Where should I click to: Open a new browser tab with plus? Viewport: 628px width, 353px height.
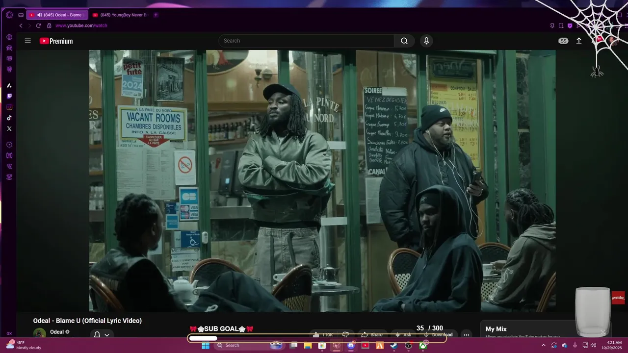(x=156, y=15)
